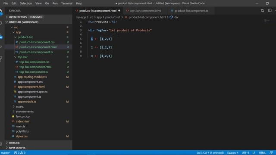Viewport: 276px width, 155px height.
Task: Split the editor to the right
Action: [270, 10]
